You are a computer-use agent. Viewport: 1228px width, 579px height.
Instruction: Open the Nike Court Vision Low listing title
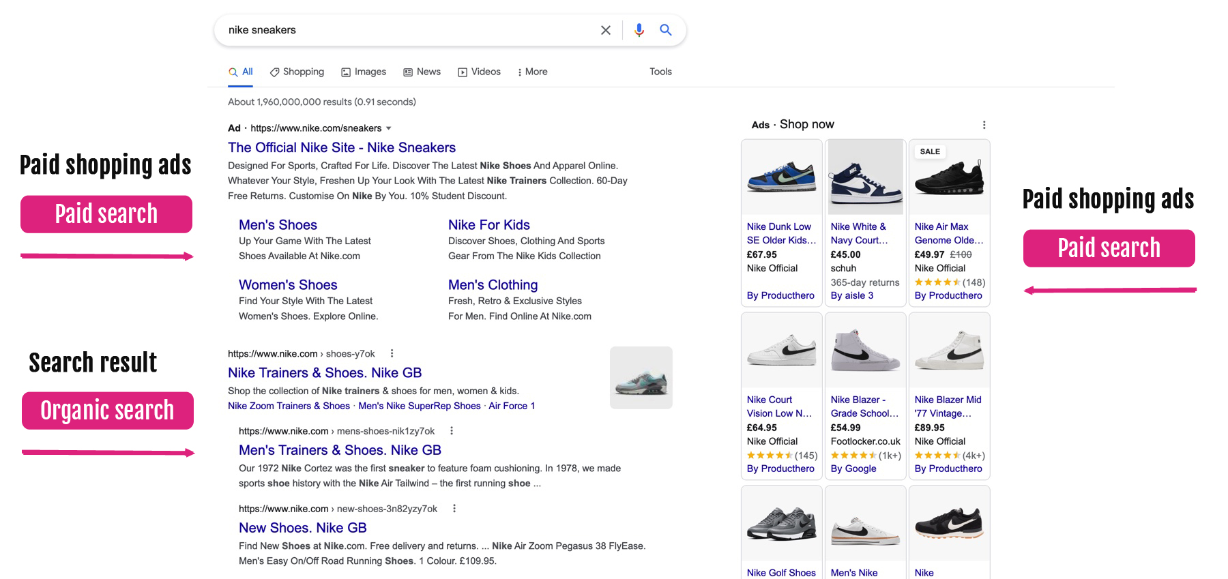coord(780,406)
